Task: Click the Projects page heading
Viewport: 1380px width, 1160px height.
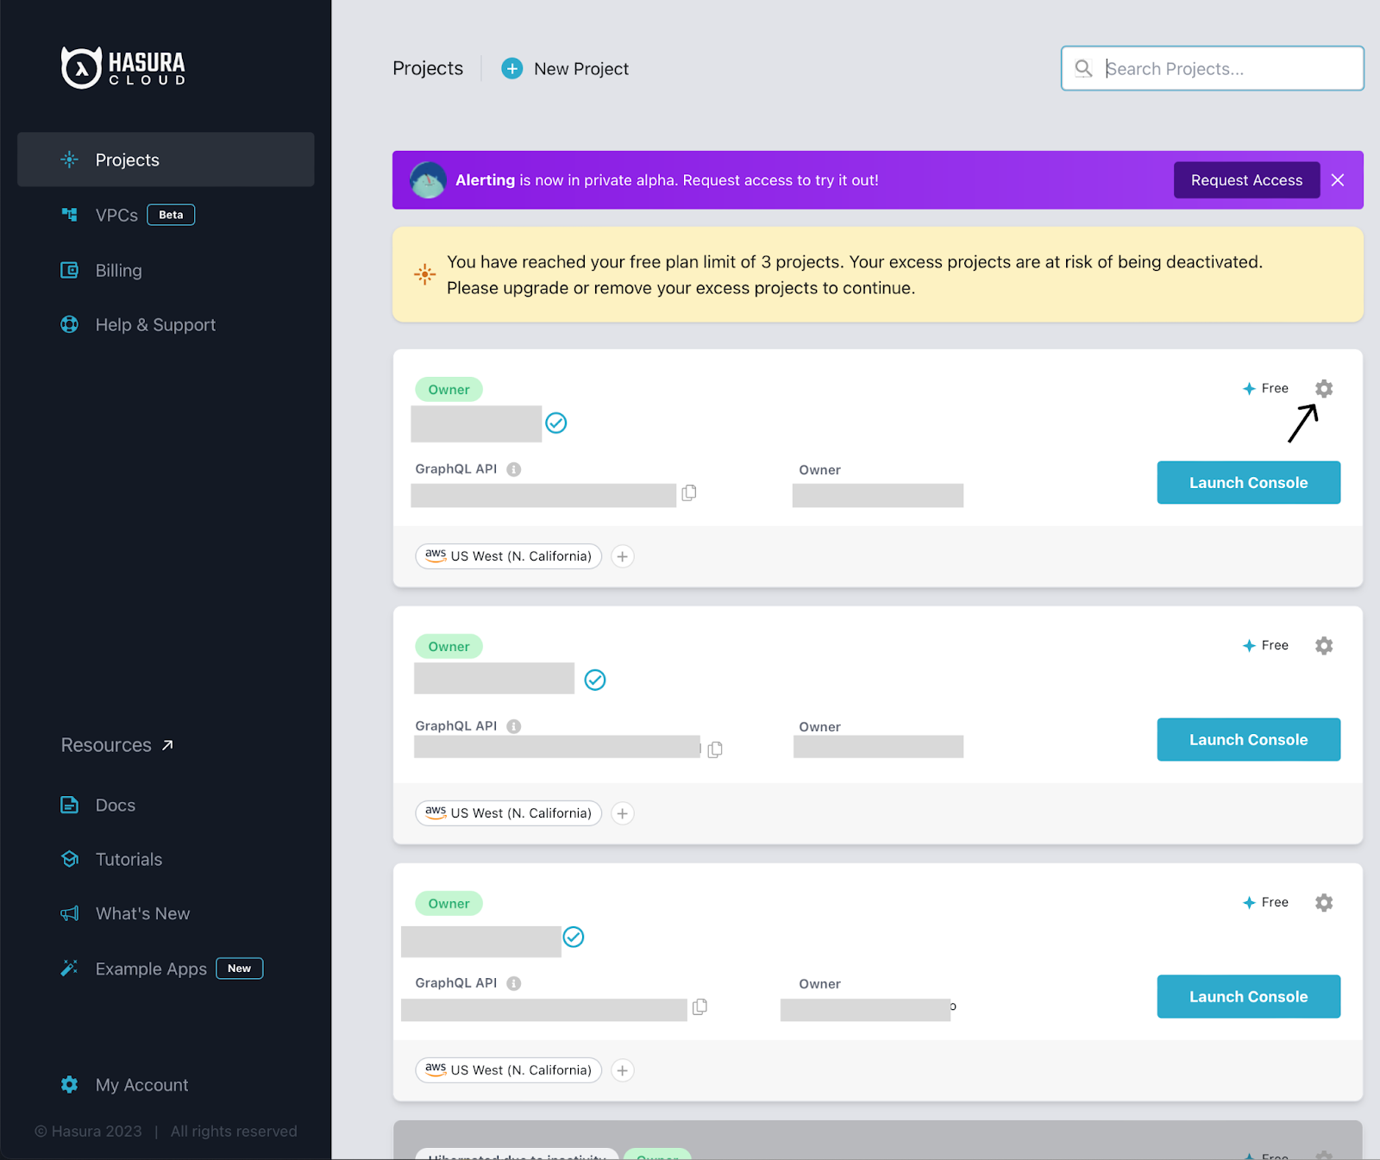Action: (428, 68)
